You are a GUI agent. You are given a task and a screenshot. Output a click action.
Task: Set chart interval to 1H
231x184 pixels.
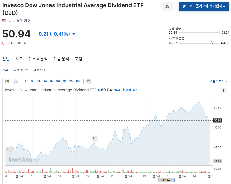(x=52, y=81)
